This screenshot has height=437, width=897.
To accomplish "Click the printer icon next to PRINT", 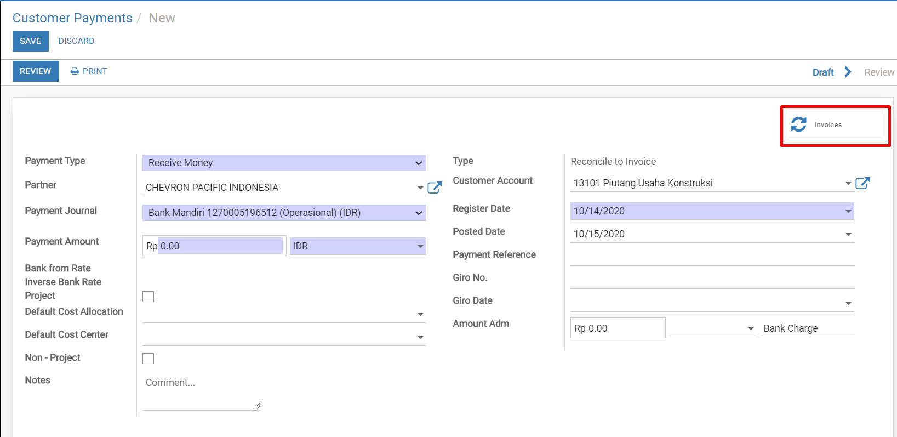I will [75, 71].
